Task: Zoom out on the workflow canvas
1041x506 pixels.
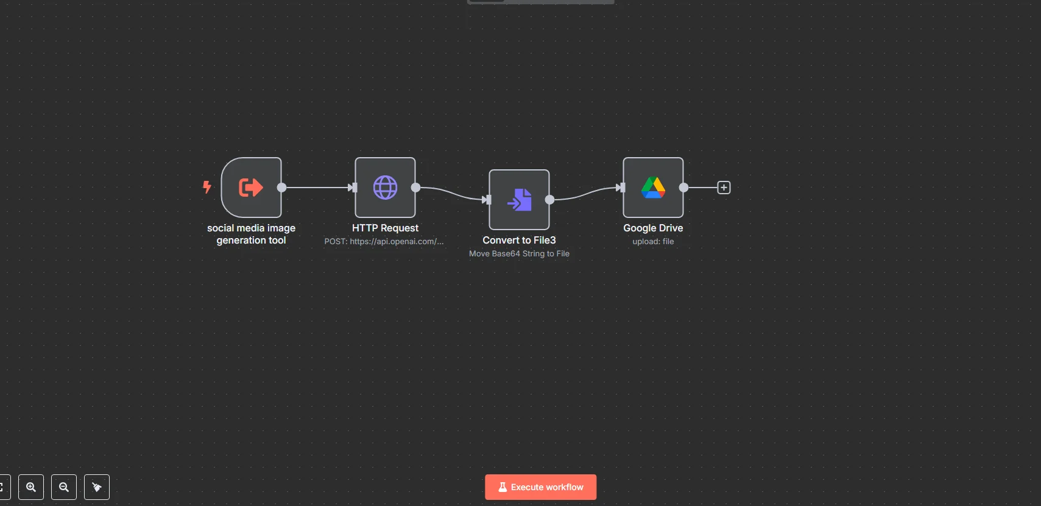Action: tap(64, 487)
